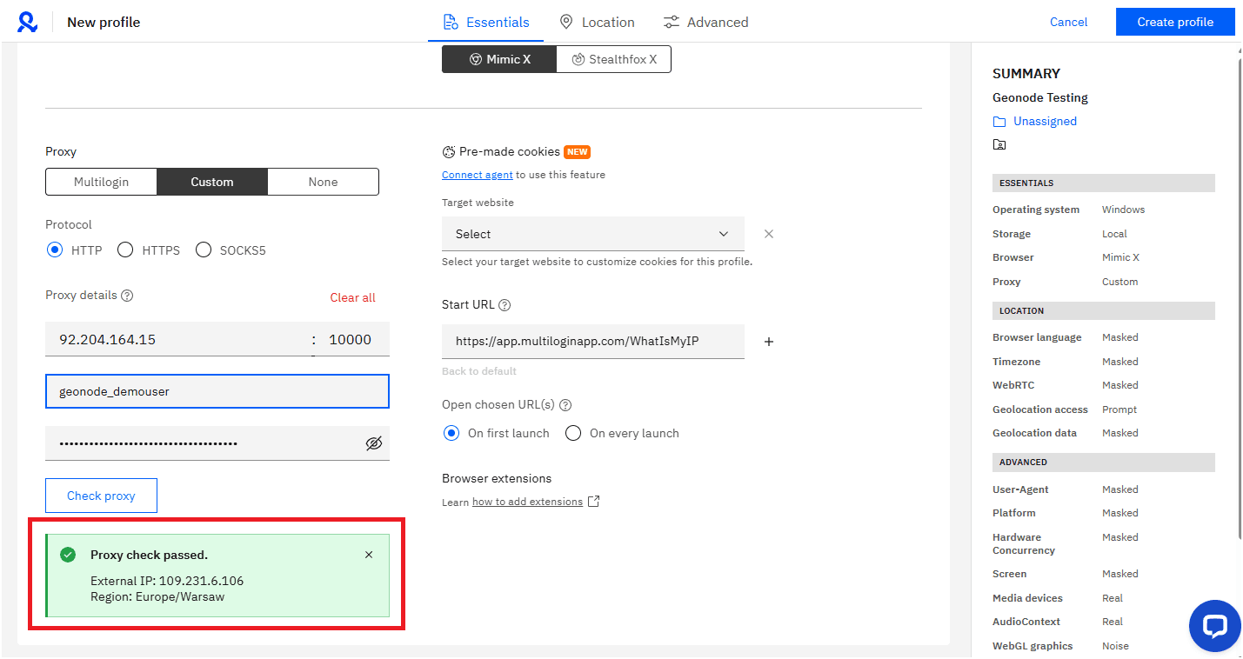Click the Check proxy button
1243x659 pixels.
[101, 496]
